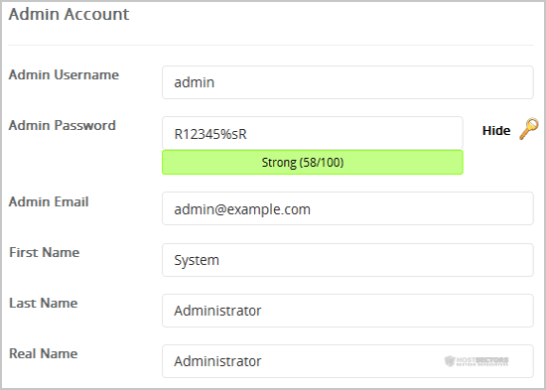
Task: Click the HostSectors shield logo
Action: pos(450,361)
